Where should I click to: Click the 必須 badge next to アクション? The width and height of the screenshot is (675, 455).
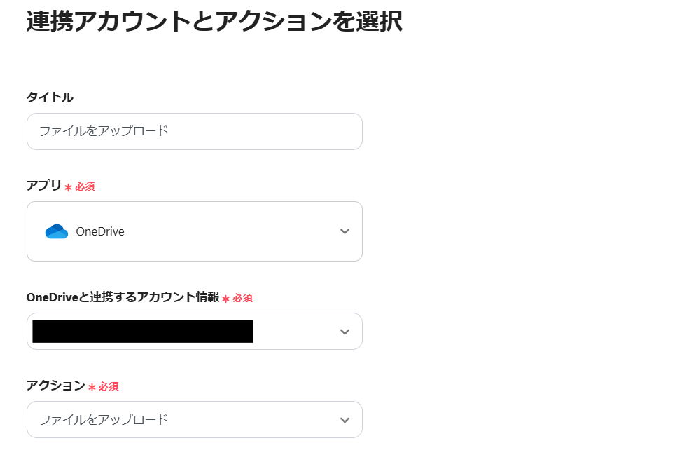click(109, 386)
